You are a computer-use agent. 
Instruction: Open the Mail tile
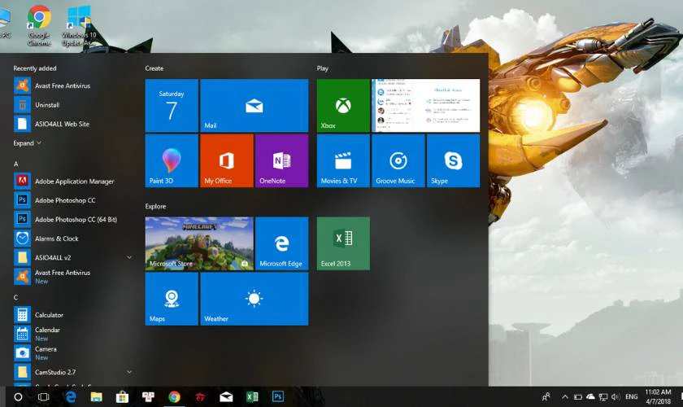coord(254,106)
